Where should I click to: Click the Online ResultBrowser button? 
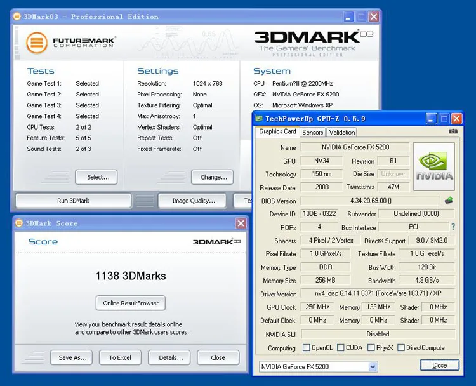coord(131,303)
